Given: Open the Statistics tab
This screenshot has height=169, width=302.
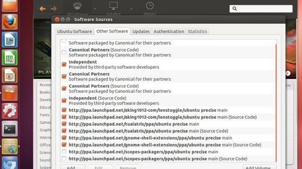Looking at the screenshot, I should pos(197,31).
